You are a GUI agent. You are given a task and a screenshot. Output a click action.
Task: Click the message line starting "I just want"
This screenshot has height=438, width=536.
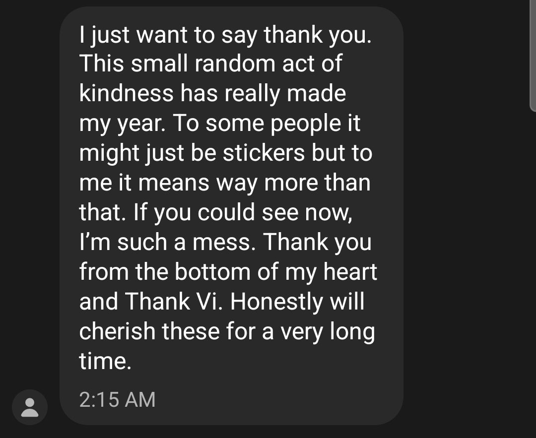(225, 35)
